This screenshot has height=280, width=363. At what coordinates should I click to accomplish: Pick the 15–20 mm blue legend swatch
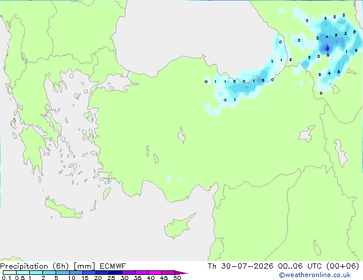(89, 273)
